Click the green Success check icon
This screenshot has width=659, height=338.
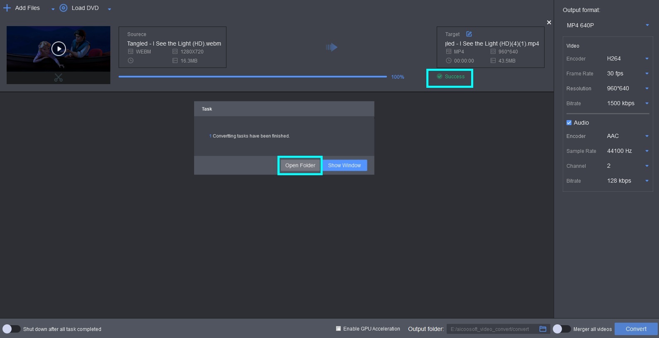440,76
